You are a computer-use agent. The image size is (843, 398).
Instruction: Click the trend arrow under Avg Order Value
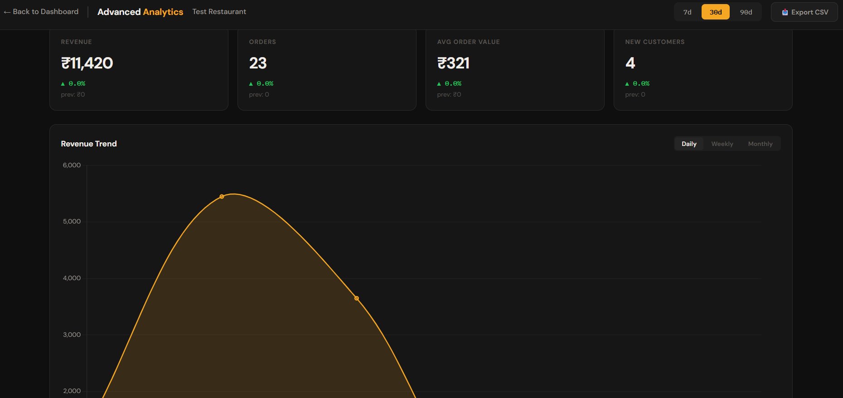[439, 84]
